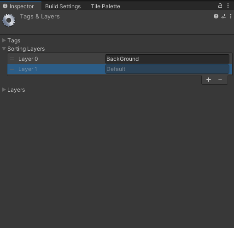Image resolution: width=234 pixels, height=228 pixels.
Task: Select the Layer 0 row
Action: pyautogui.click(x=120, y=59)
